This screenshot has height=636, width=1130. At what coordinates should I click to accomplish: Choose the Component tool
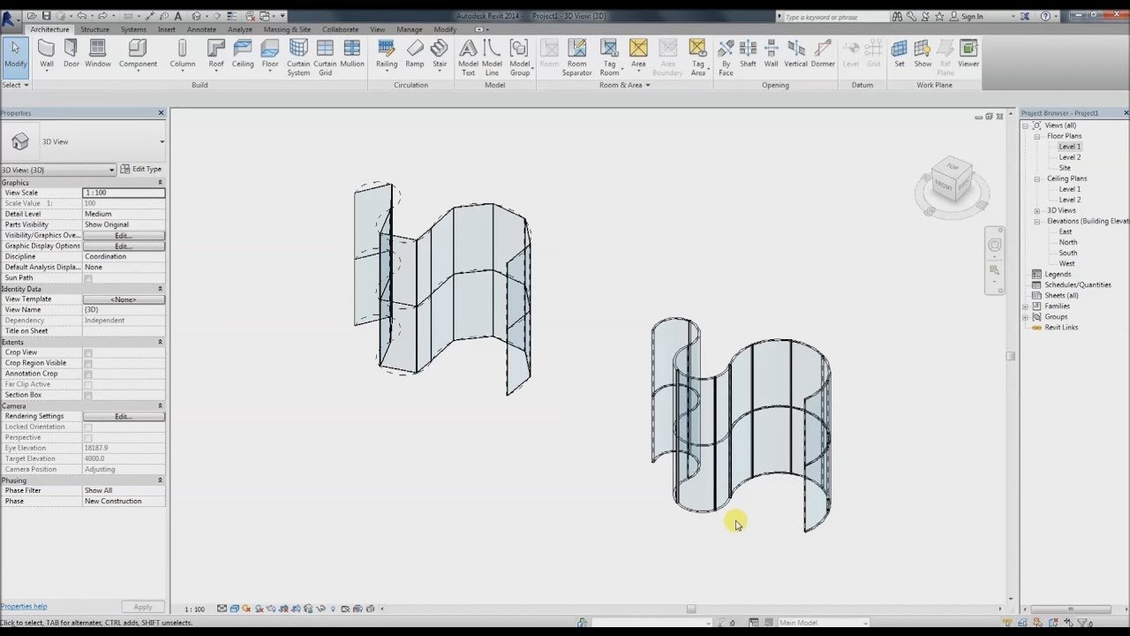[x=138, y=55]
